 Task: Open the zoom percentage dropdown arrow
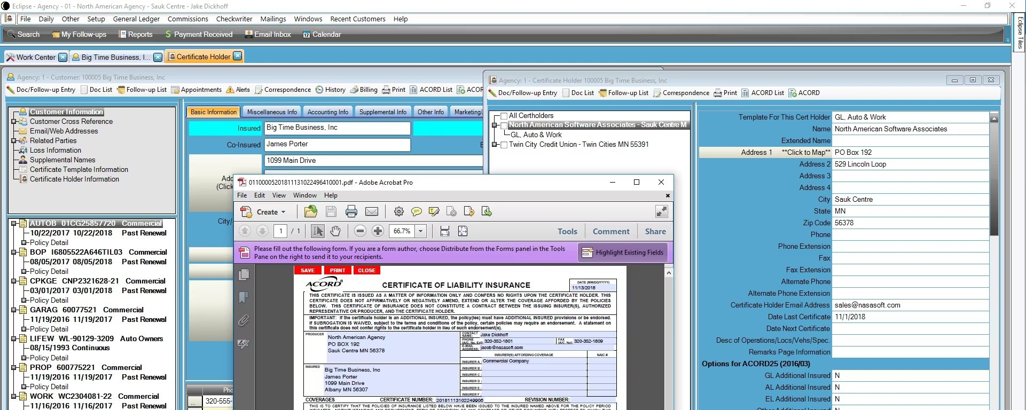tap(421, 231)
